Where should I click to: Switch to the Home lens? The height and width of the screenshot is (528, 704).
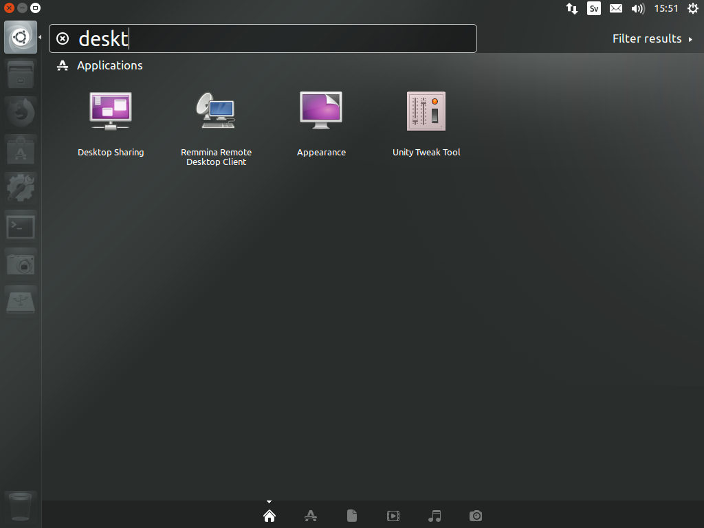coord(269,516)
